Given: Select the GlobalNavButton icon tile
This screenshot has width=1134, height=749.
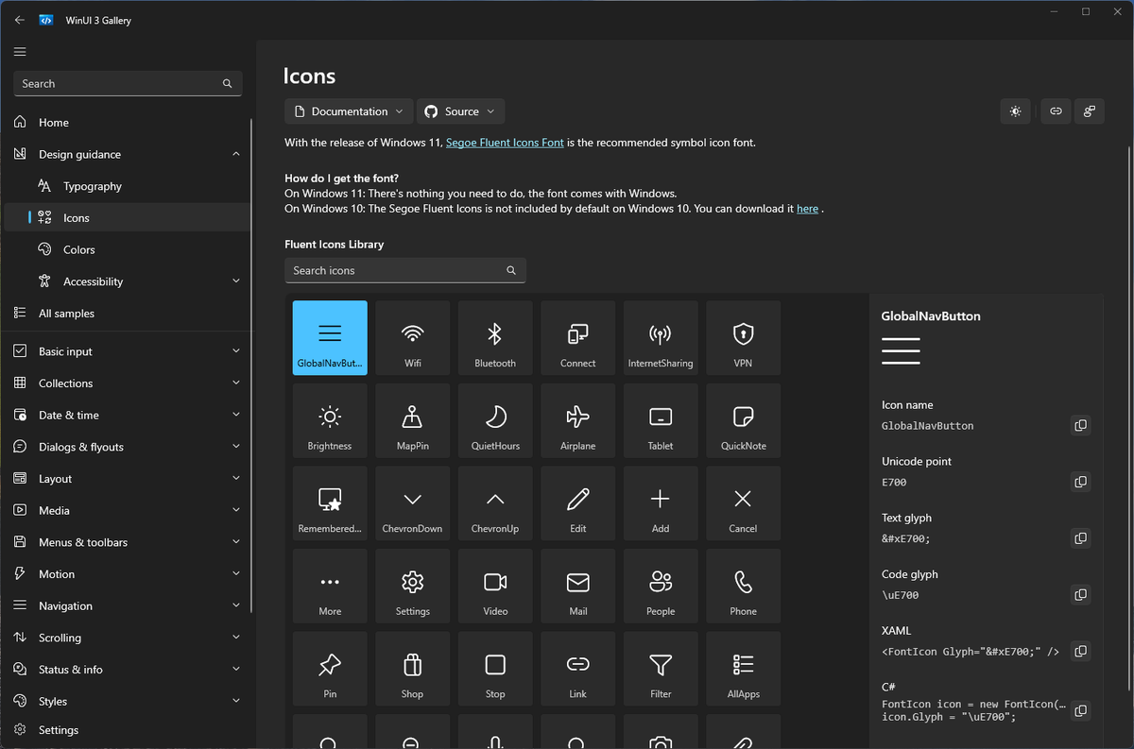Looking at the screenshot, I should 330,338.
